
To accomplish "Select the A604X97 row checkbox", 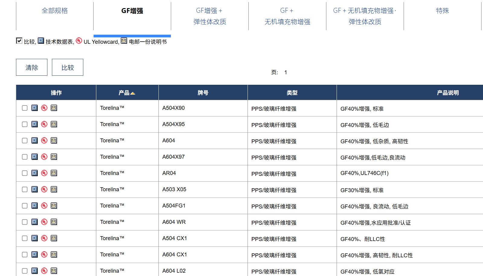I will pos(25,157).
